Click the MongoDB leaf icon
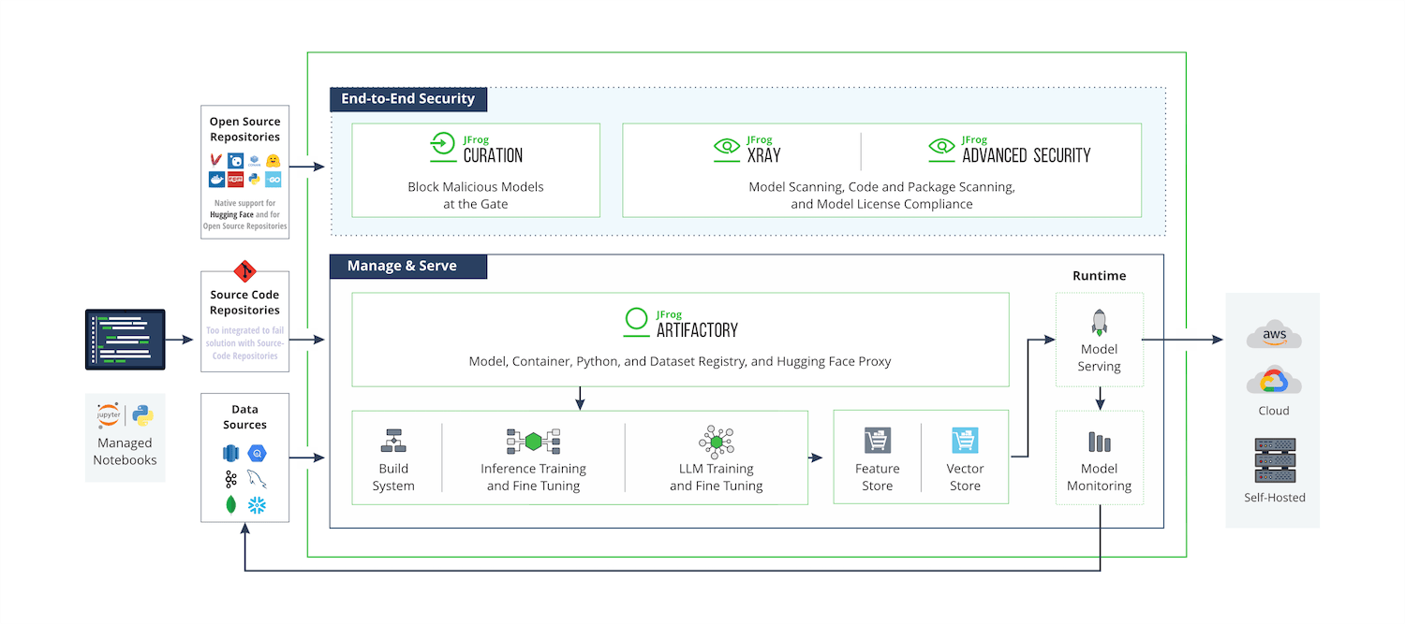 coord(230,505)
